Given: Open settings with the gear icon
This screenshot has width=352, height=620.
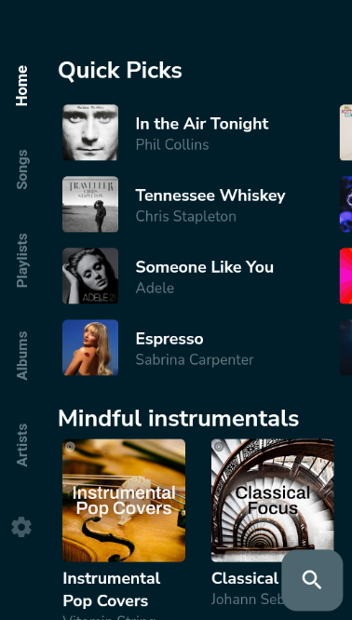Looking at the screenshot, I should tap(21, 527).
